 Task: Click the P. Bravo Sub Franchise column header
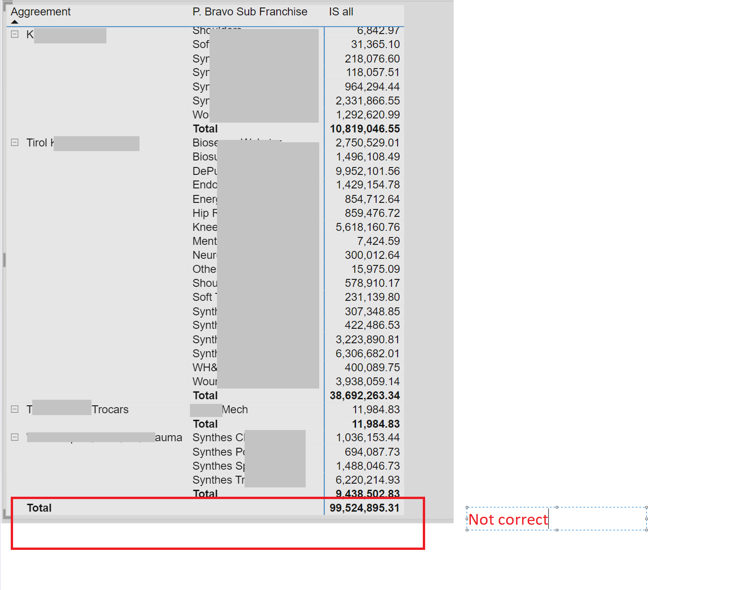click(250, 12)
